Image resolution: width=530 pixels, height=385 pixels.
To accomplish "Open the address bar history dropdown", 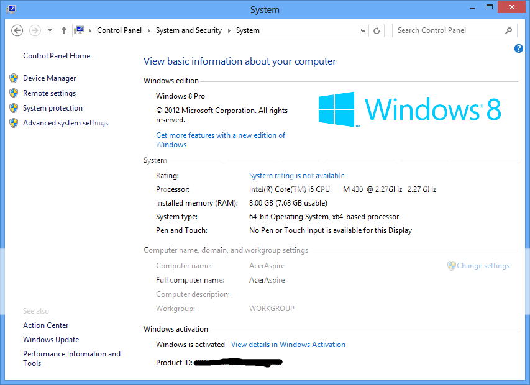I will click(x=363, y=30).
